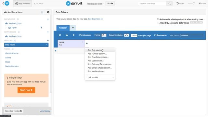
Task: Download the feedback table data
Action: [x=67, y=35]
